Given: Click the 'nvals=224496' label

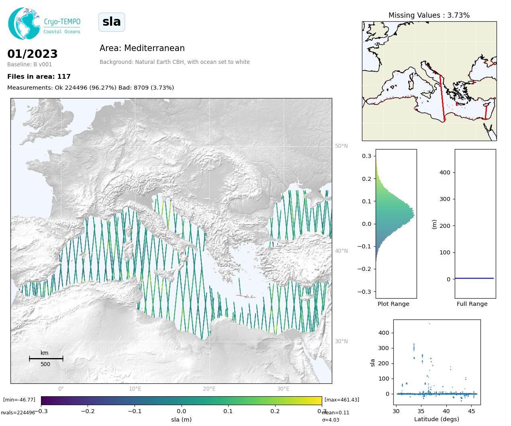Looking at the screenshot, I should coord(18,413).
